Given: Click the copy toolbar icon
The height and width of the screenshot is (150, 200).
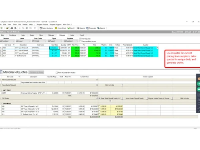Looking at the screenshot, I should (23, 28).
